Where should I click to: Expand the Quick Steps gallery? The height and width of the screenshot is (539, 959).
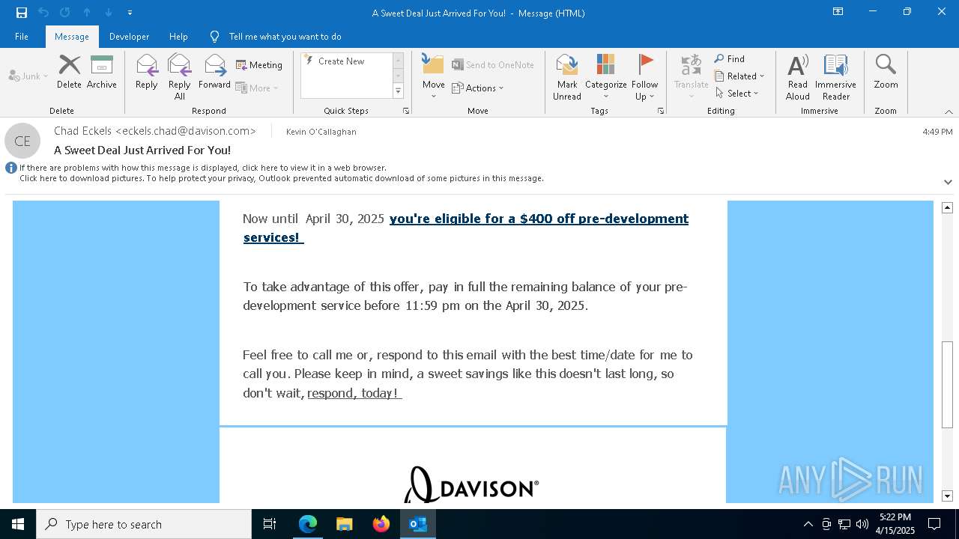click(x=398, y=91)
